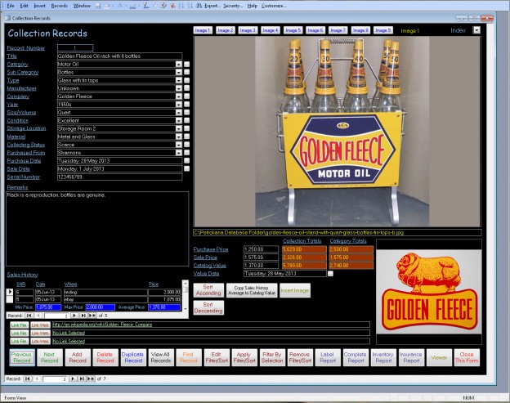Go to first record in Sales History navigator
The width and height of the screenshot is (510, 403).
pos(29,316)
